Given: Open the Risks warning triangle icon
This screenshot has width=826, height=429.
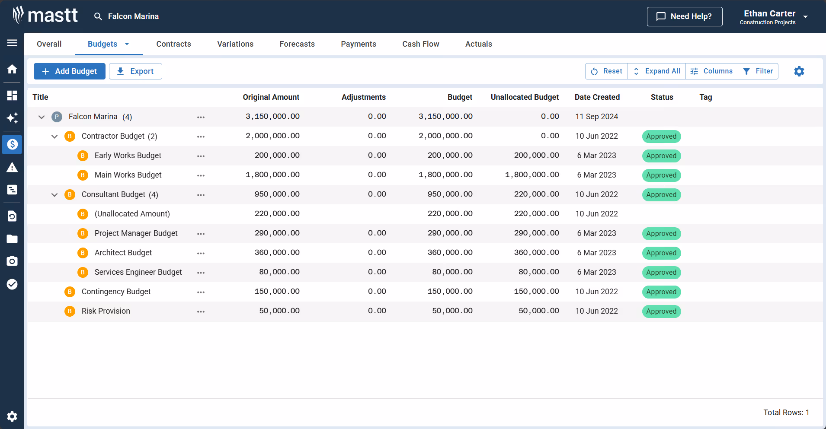Looking at the screenshot, I should 12,167.
